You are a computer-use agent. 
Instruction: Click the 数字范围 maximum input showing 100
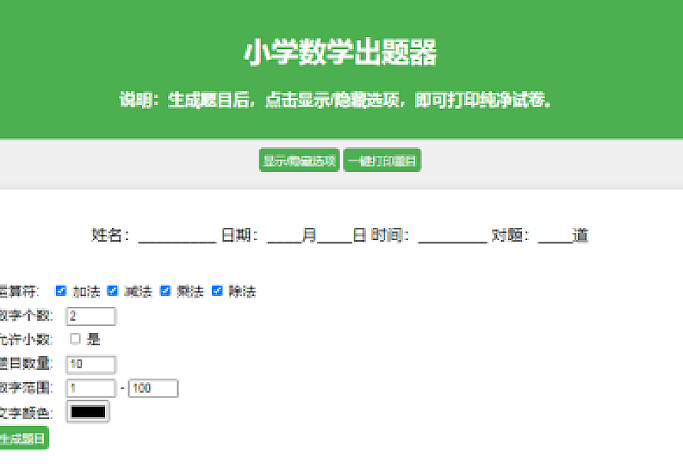[x=153, y=388]
